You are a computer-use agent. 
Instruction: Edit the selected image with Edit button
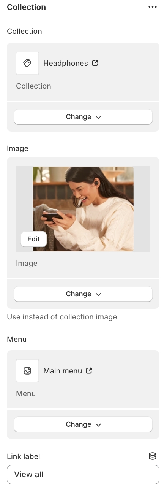(33, 239)
